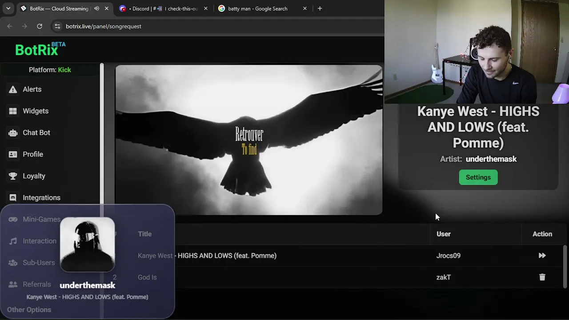This screenshot has width=569, height=320.
Task: Delete the zakT song request with trash icon
Action: [542, 277]
